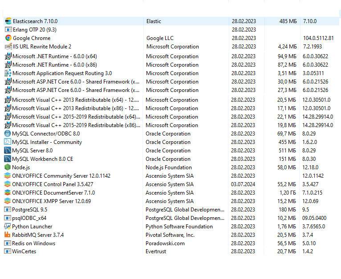Screen dimensions: 341x279
Task: Click the Visual C++ 2015-2019 Redistributable (x86) icon
Action: 8,125
